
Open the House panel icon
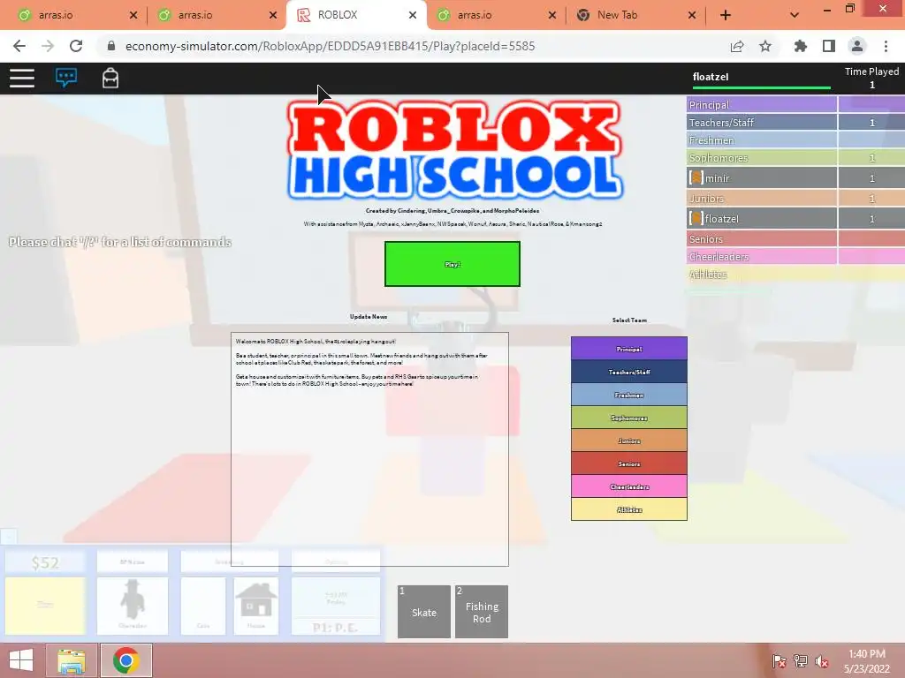click(x=256, y=606)
